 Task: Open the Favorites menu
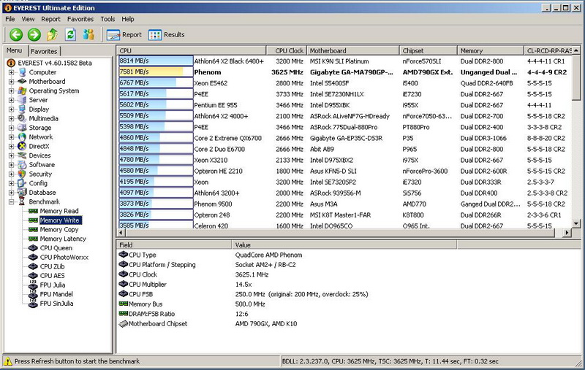(80, 19)
